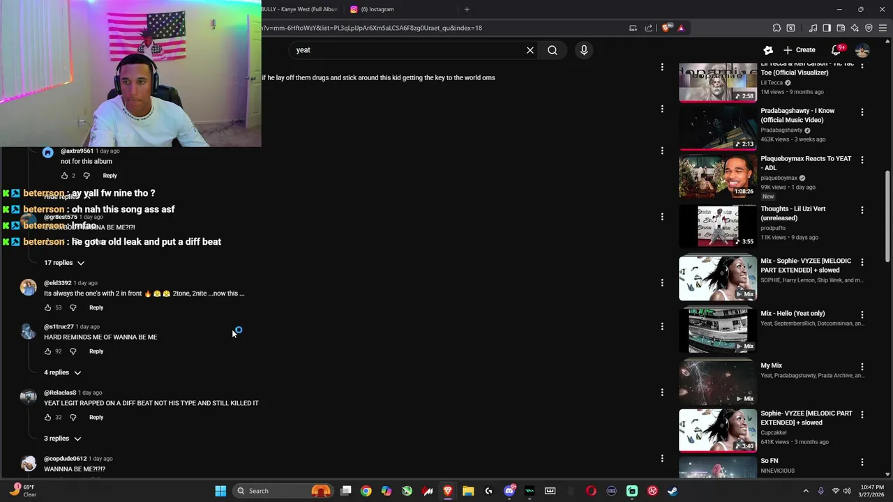Start voice search with the microphone icon
Screen dimensions: 893x502
584,50
